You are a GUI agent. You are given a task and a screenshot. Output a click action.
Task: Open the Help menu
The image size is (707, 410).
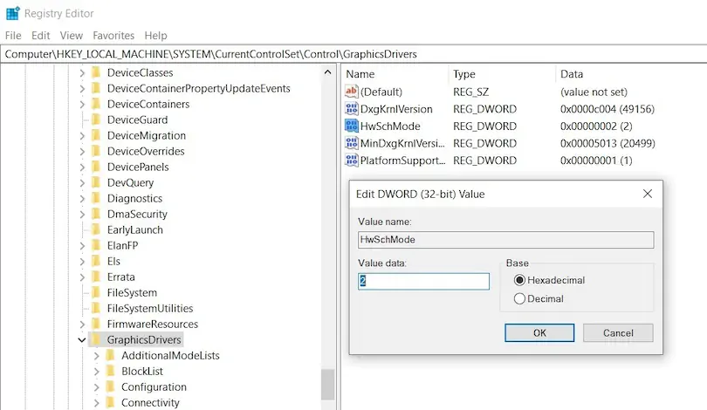pos(155,35)
